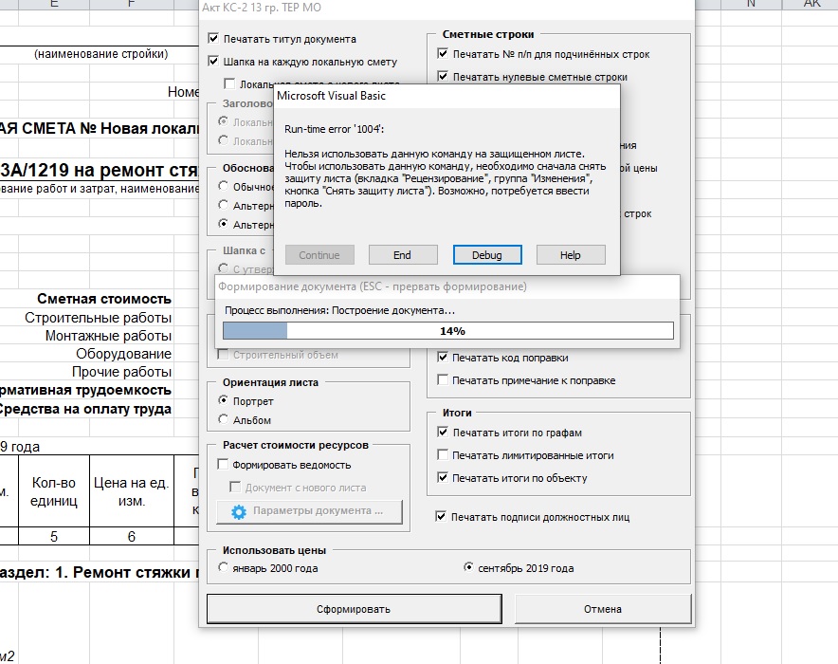Click the gear icon on Параметры документа

tap(238, 511)
